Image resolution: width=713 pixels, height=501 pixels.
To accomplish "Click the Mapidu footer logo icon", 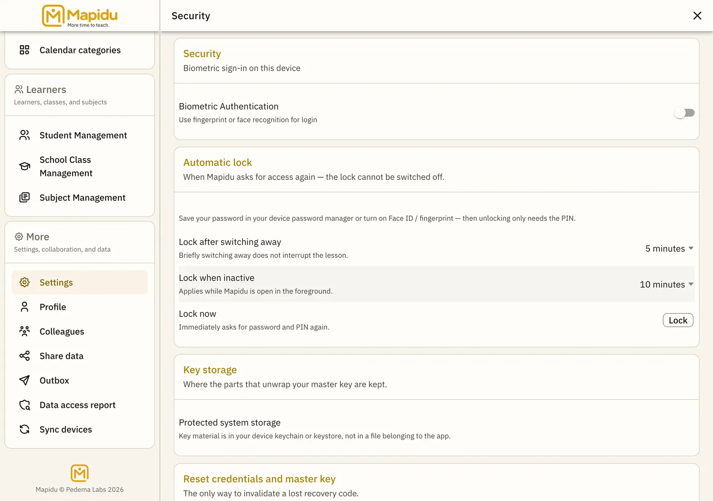I will 80,473.
